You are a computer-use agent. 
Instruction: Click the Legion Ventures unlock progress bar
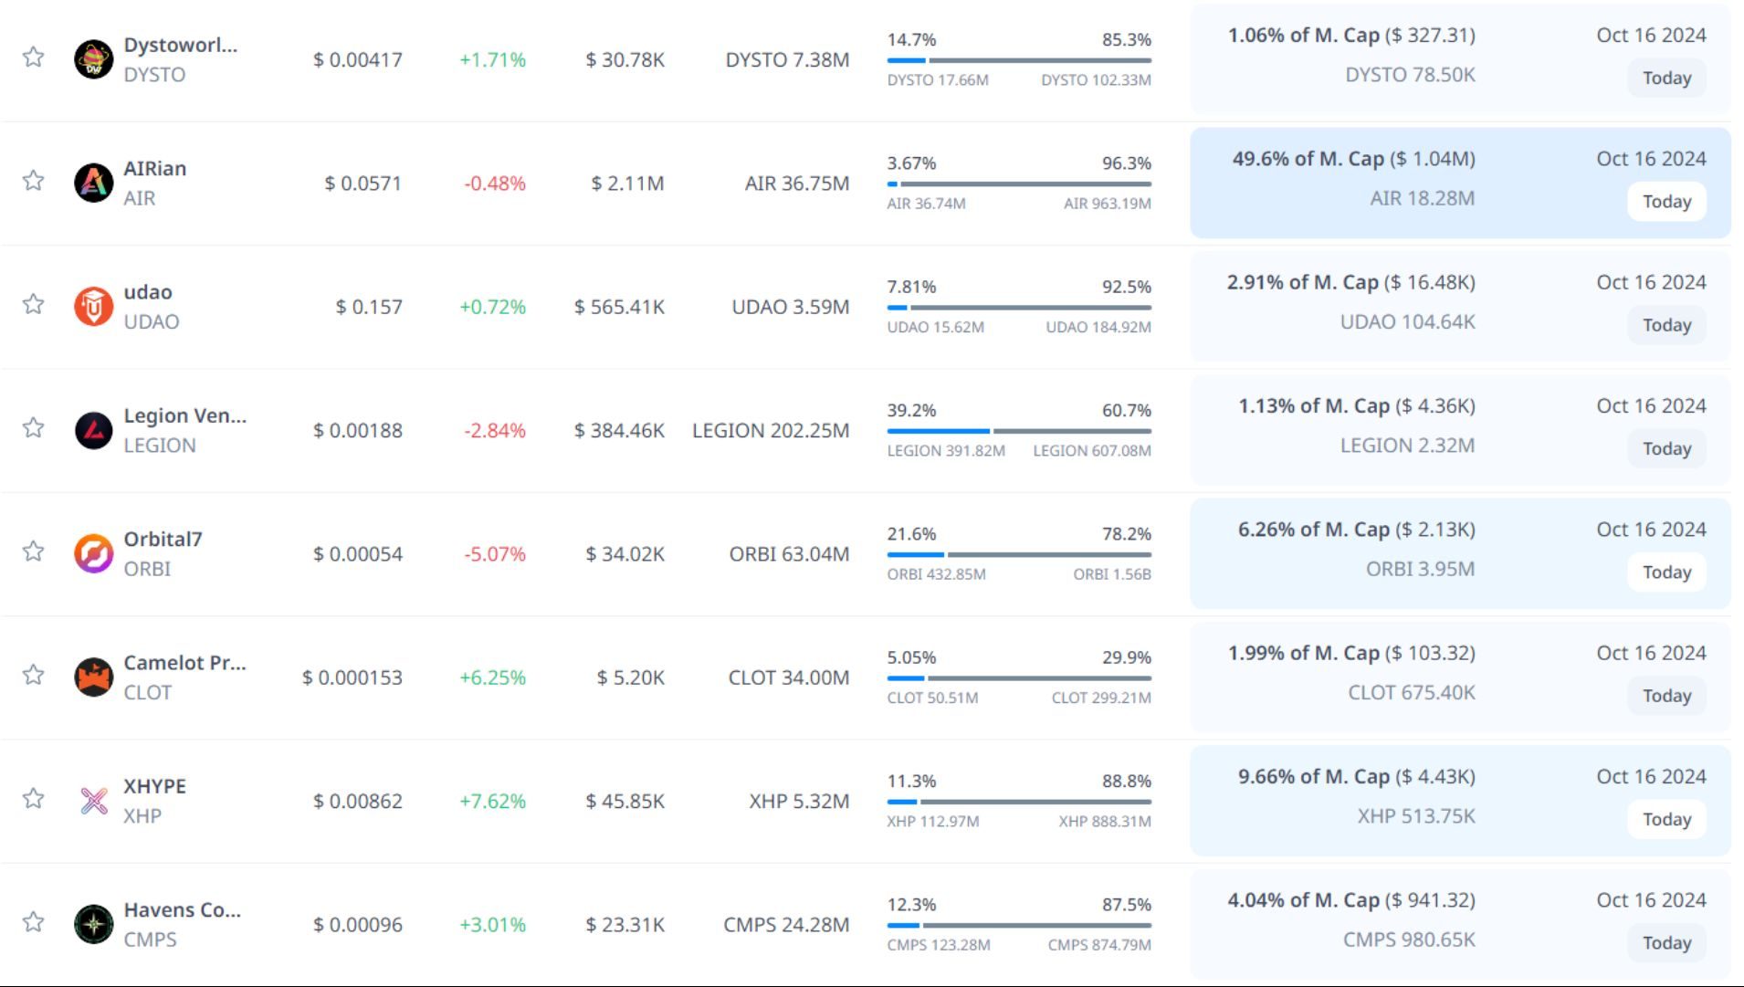click(1018, 431)
